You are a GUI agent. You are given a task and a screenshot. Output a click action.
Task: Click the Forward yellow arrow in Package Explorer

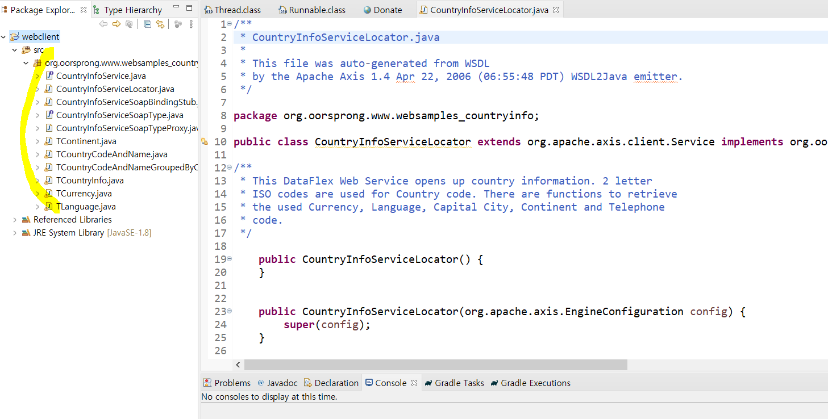click(x=116, y=24)
